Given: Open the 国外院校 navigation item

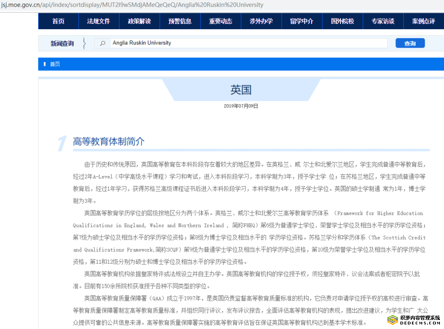Looking at the screenshot, I should 342,21.
